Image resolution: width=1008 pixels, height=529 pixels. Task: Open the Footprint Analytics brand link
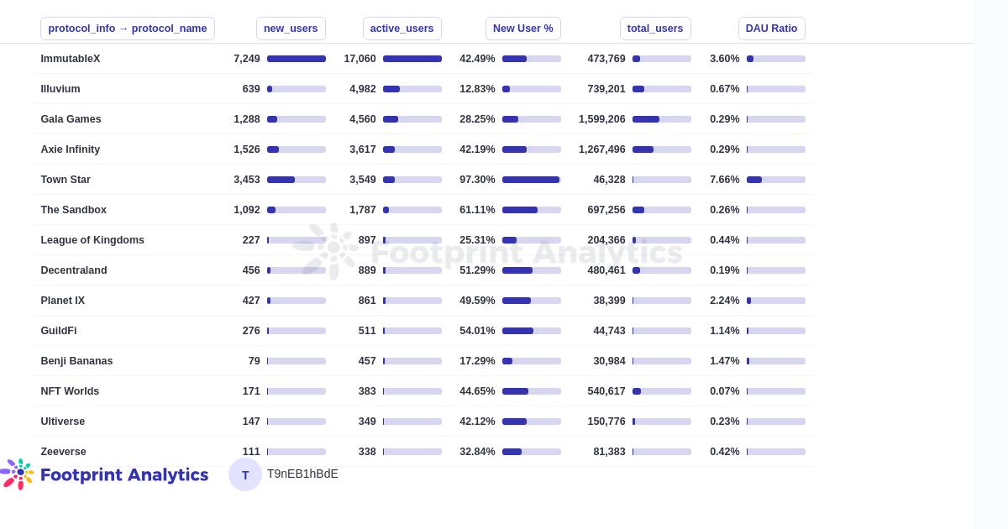(x=123, y=474)
